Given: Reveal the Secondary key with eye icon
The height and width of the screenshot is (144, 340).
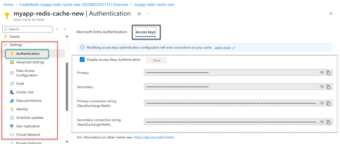Looking at the screenshot, I should (x=322, y=87).
